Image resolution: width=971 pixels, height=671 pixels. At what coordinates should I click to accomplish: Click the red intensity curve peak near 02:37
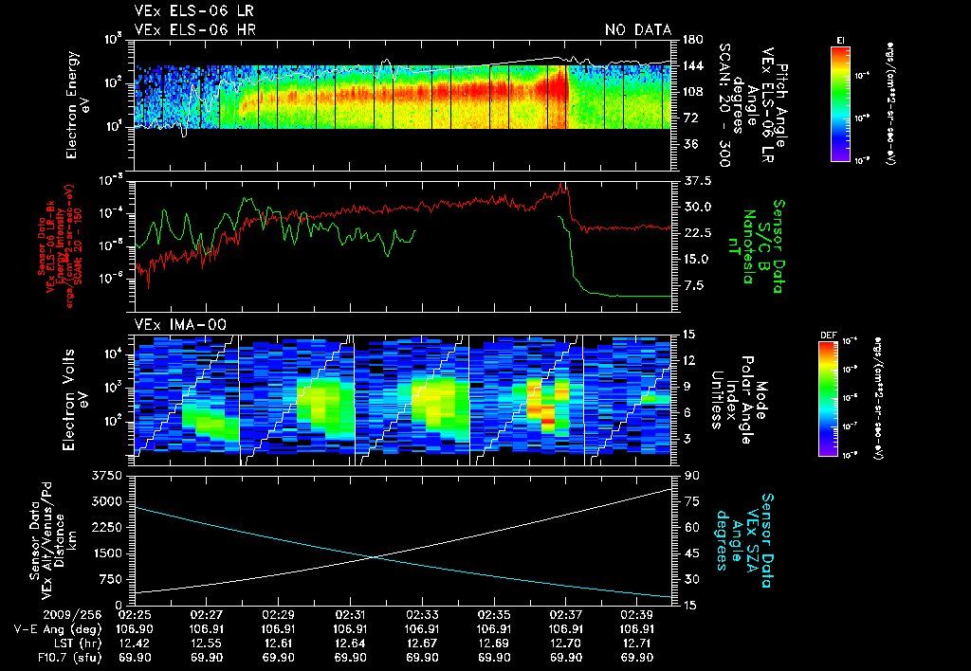[561, 185]
